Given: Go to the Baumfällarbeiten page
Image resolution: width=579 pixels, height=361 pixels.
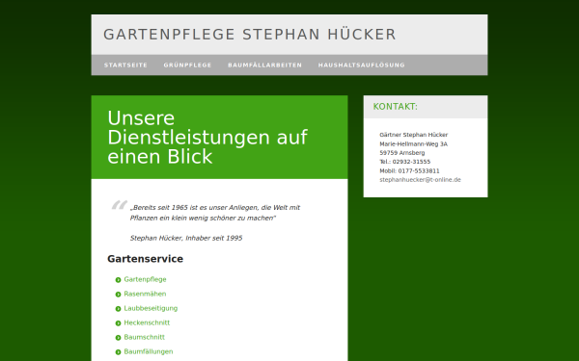Looking at the screenshot, I should coord(264,65).
